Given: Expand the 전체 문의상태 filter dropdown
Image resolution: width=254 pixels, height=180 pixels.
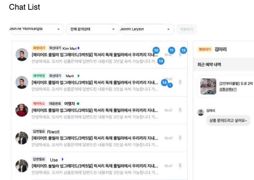Looking at the screenshot, I should coord(92,29).
